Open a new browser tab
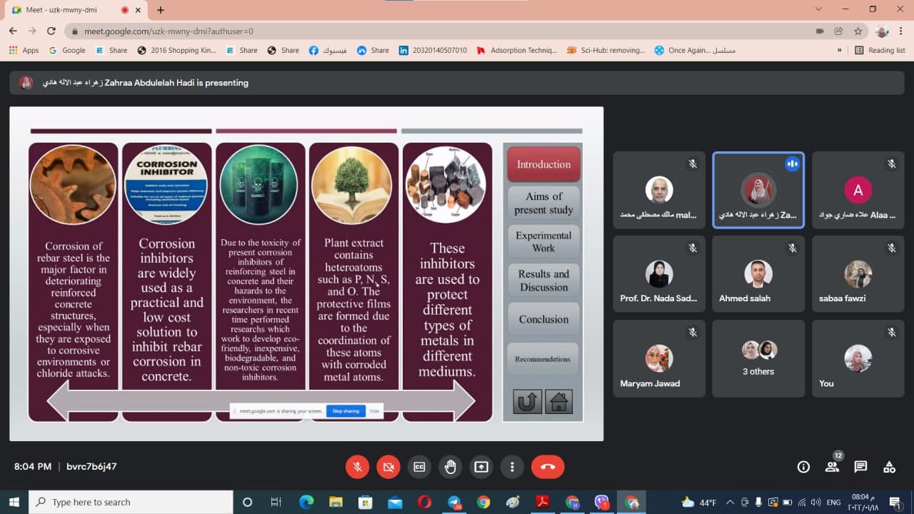 161,10
